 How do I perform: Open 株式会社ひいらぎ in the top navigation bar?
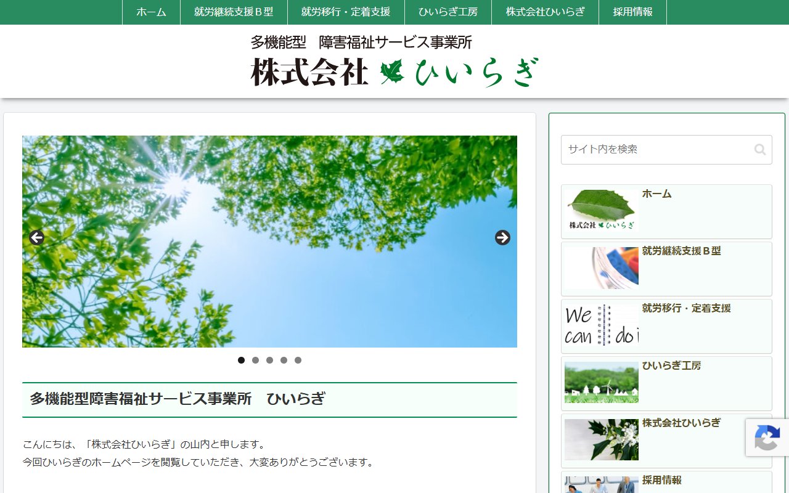click(x=545, y=12)
